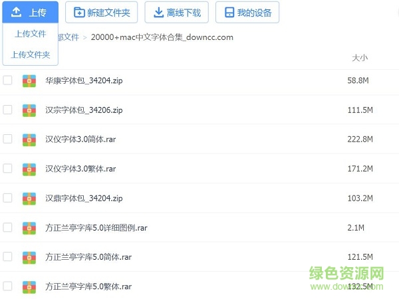Click archive icon of 汉仪字体3.0繁体.rar
Viewport: 399px width, 299px height.
(x=29, y=169)
